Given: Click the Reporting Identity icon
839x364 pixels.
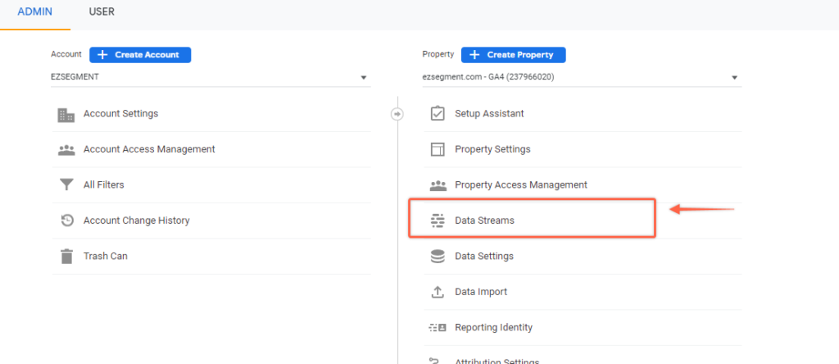Looking at the screenshot, I should [438, 328].
